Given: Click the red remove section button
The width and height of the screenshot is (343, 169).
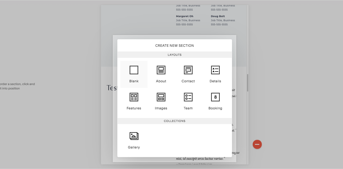Looking at the screenshot, I should tap(257, 144).
